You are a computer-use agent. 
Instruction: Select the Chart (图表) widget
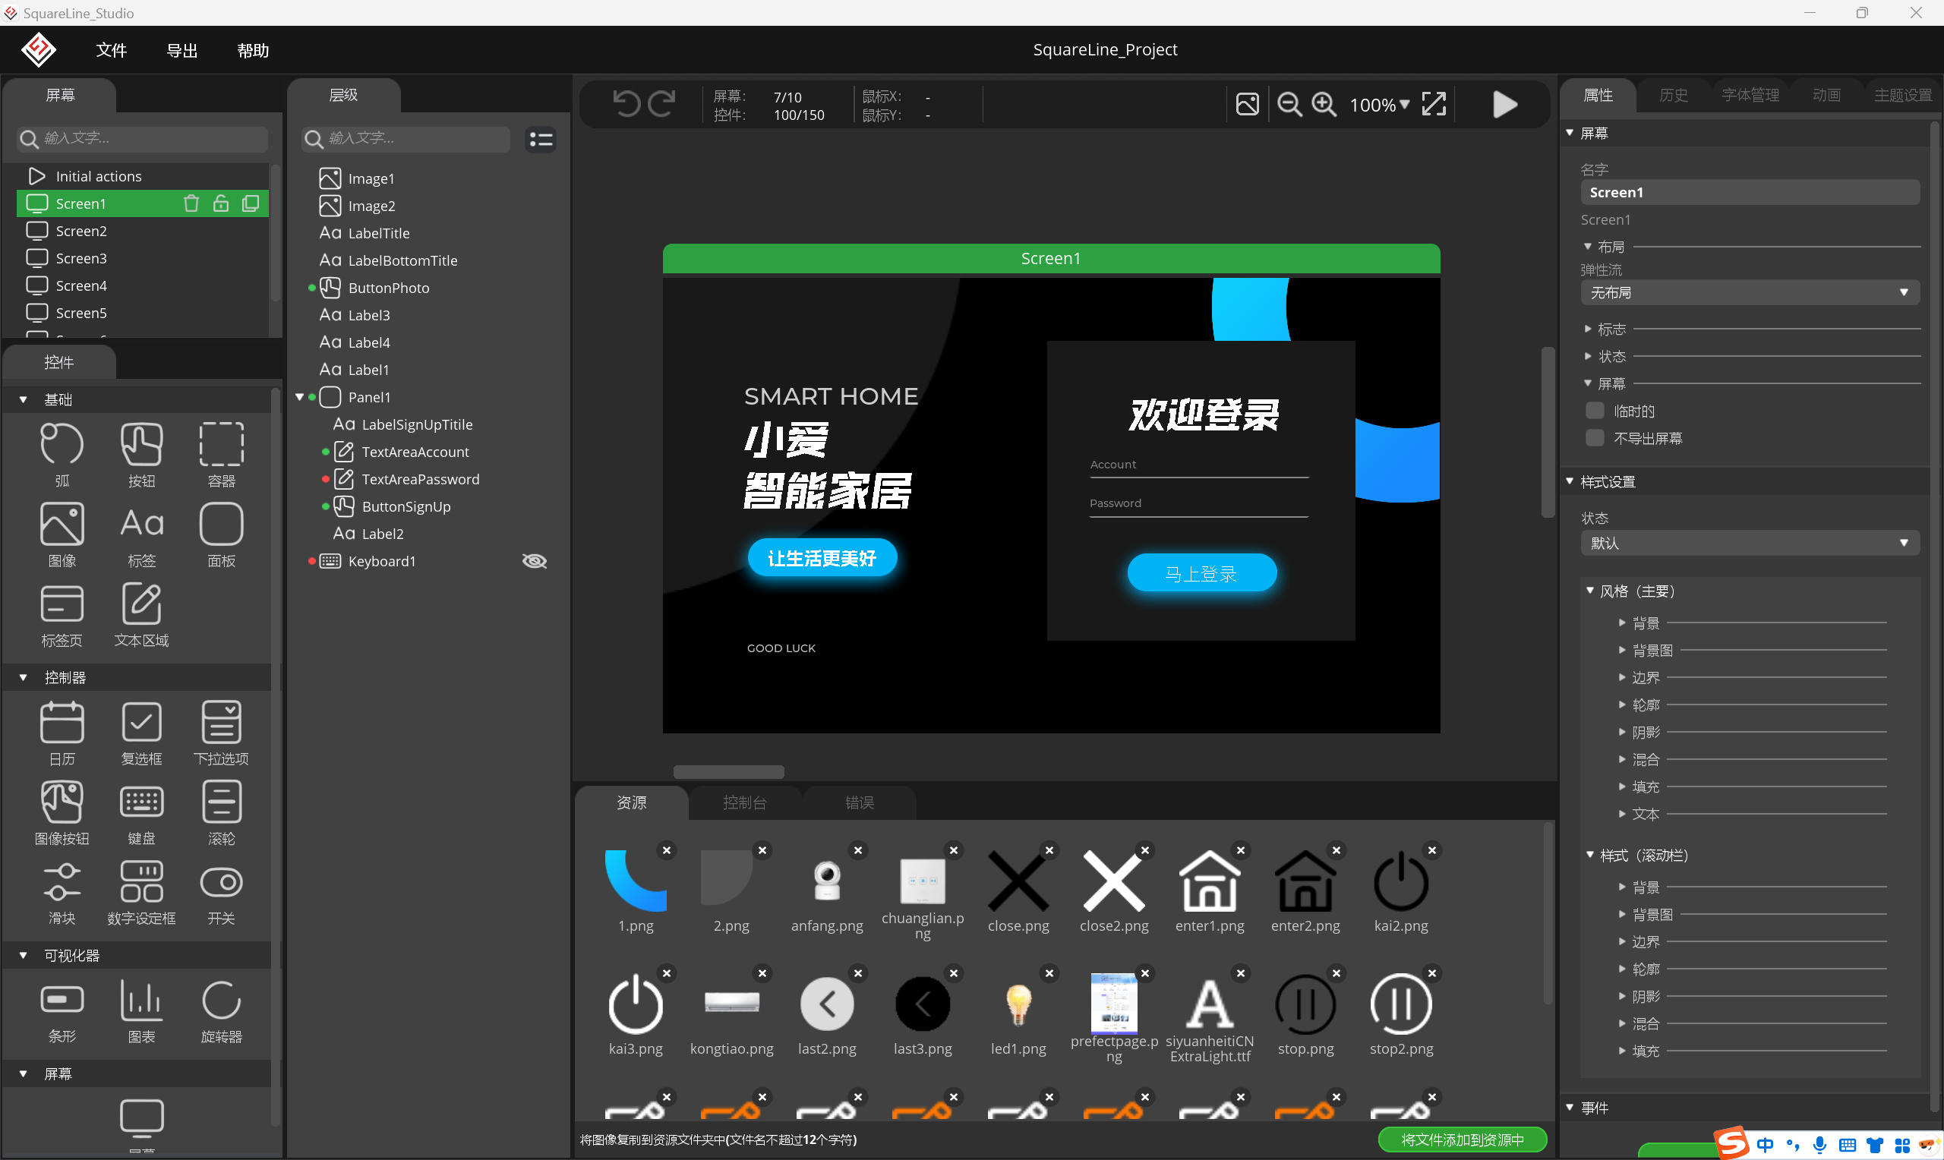point(141,1010)
